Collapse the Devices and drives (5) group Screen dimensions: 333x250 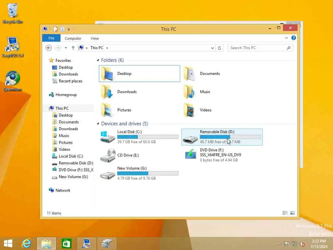click(98, 123)
